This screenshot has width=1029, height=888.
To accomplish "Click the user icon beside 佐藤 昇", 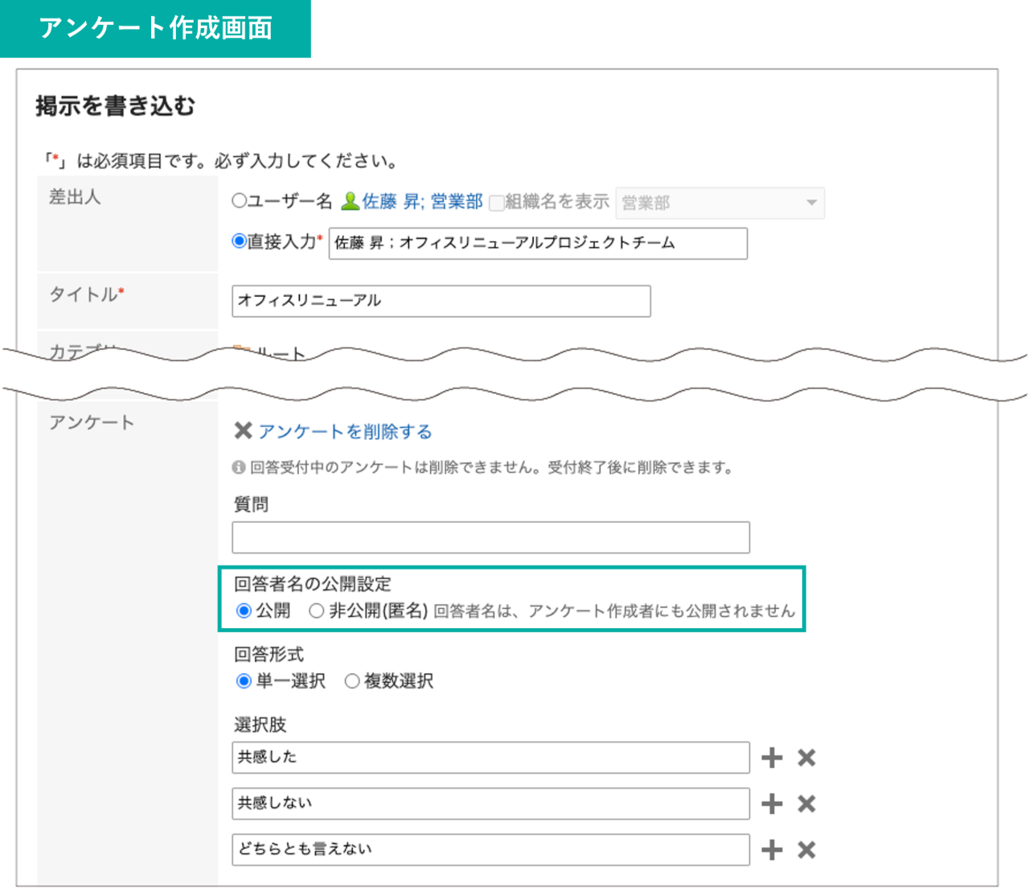I will [350, 201].
